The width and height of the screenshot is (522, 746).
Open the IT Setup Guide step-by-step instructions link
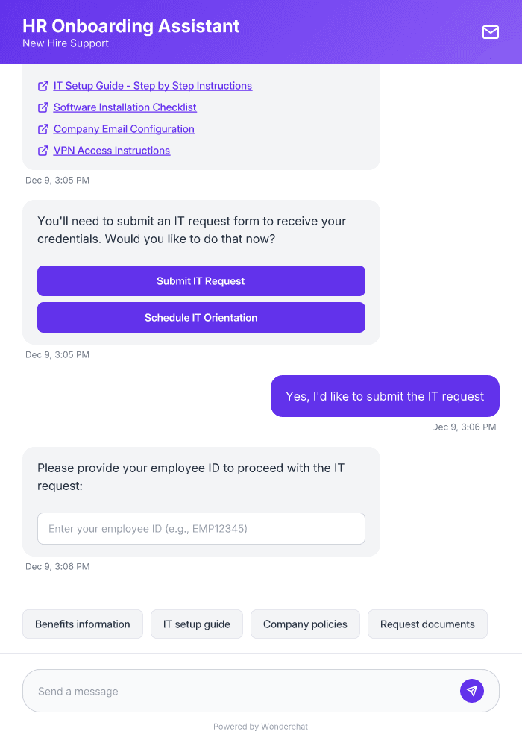click(x=152, y=85)
